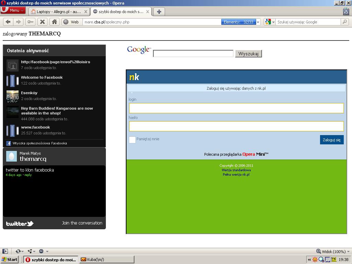Click the nk login input field
352x264 pixels.
236,108
